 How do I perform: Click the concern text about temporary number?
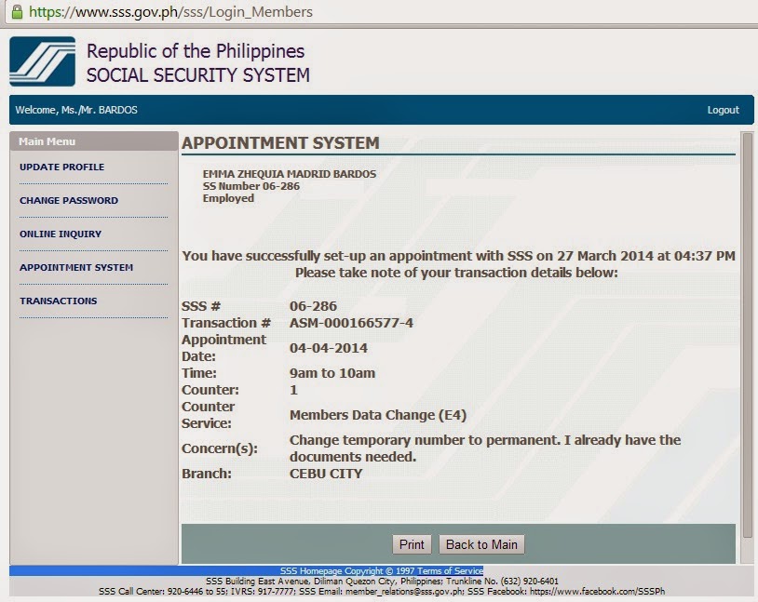485,448
